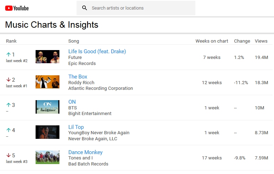Click the down arrow beside rank 2
This screenshot has height=174, width=274.
(x=9, y=80)
